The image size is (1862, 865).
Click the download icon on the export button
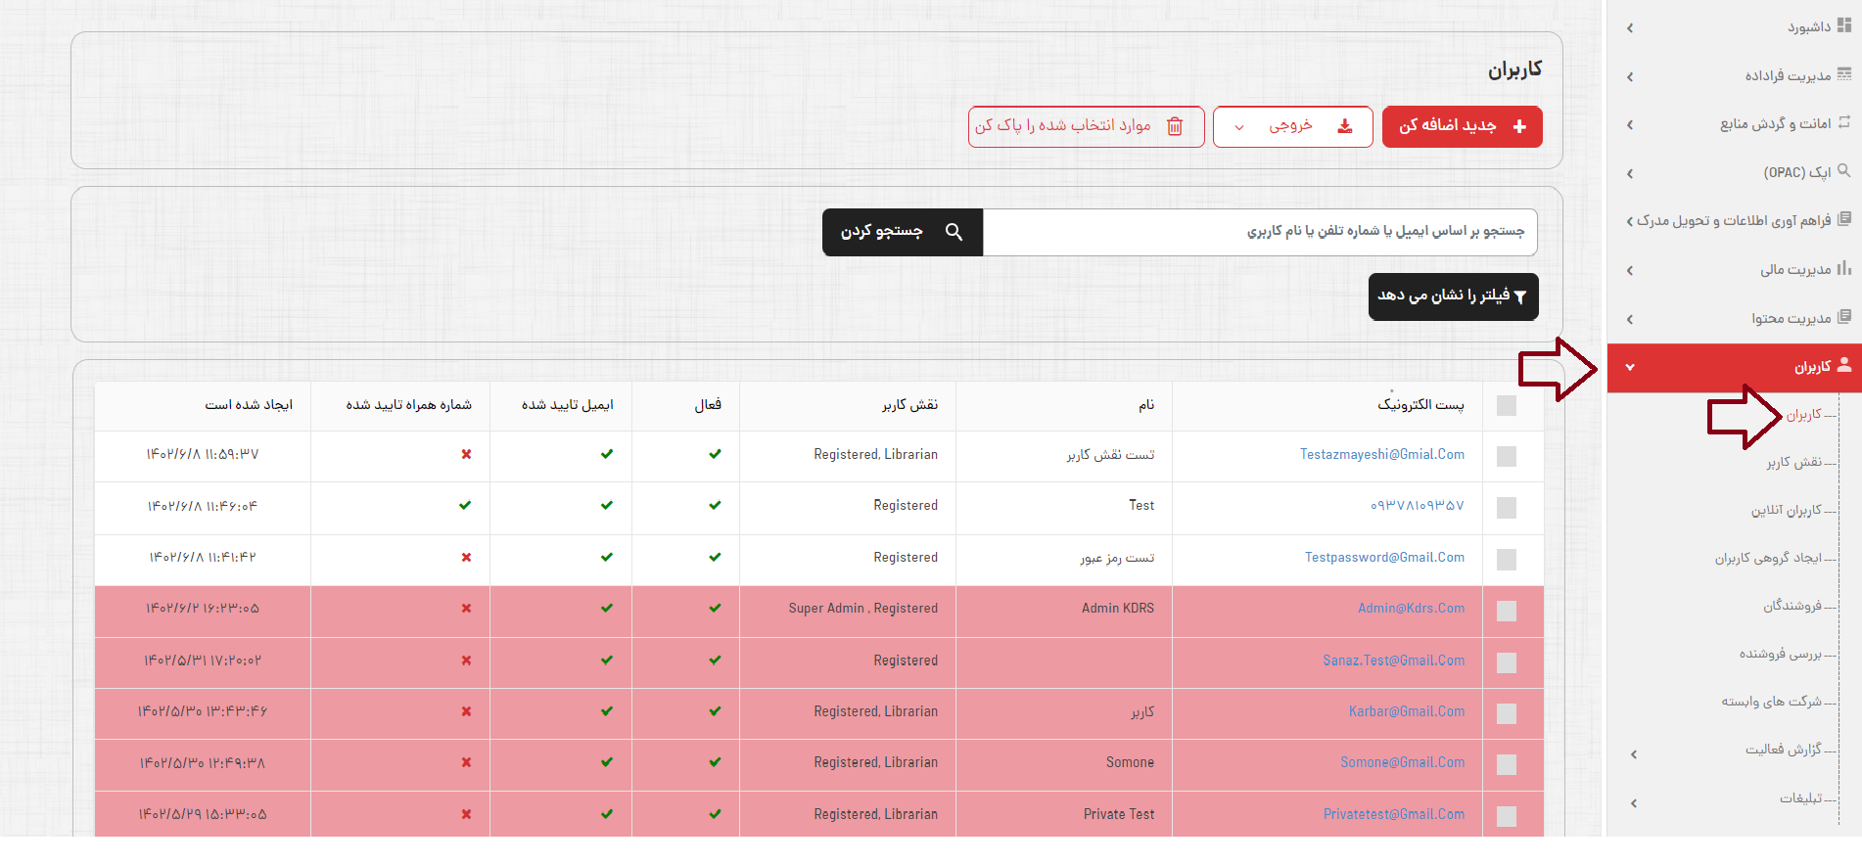pos(1345,126)
